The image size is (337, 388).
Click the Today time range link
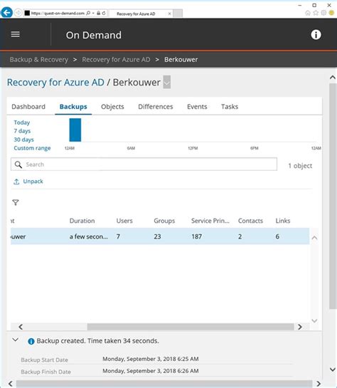pyautogui.click(x=22, y=122)
